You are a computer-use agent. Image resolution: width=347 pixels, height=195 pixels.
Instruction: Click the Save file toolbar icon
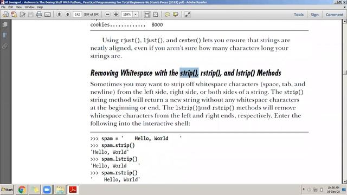[31, 15]
